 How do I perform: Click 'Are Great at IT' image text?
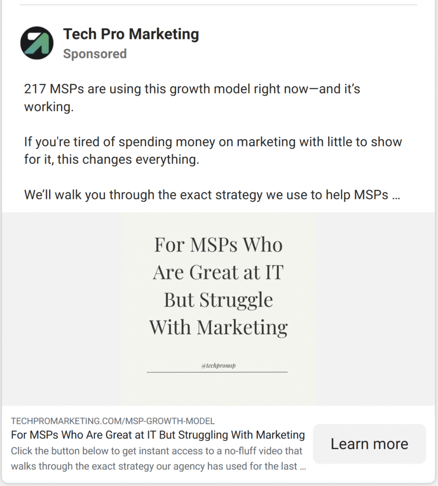coord(218,272)
